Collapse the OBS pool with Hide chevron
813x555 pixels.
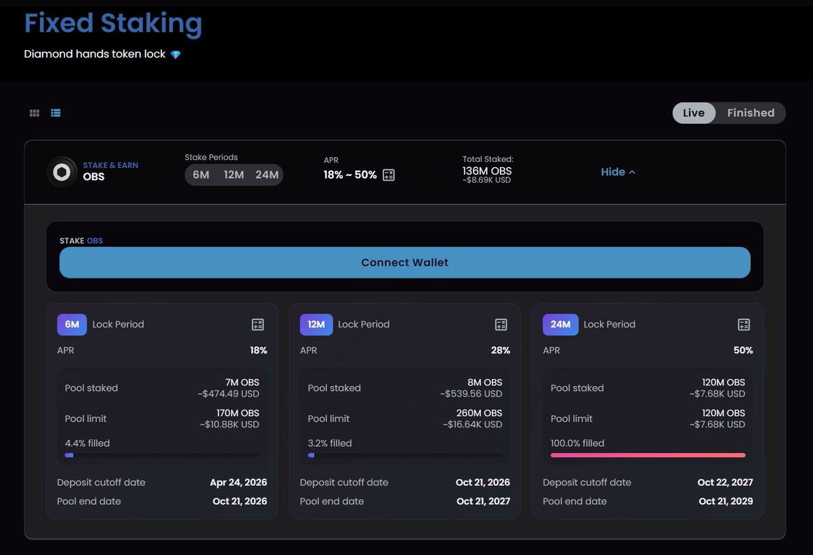coord(617,172)
